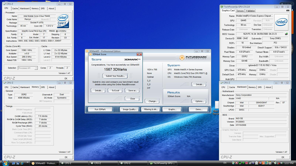Open SPD tab in top-left CPU-Z window
296x166 pixels.
click(43, 8)
